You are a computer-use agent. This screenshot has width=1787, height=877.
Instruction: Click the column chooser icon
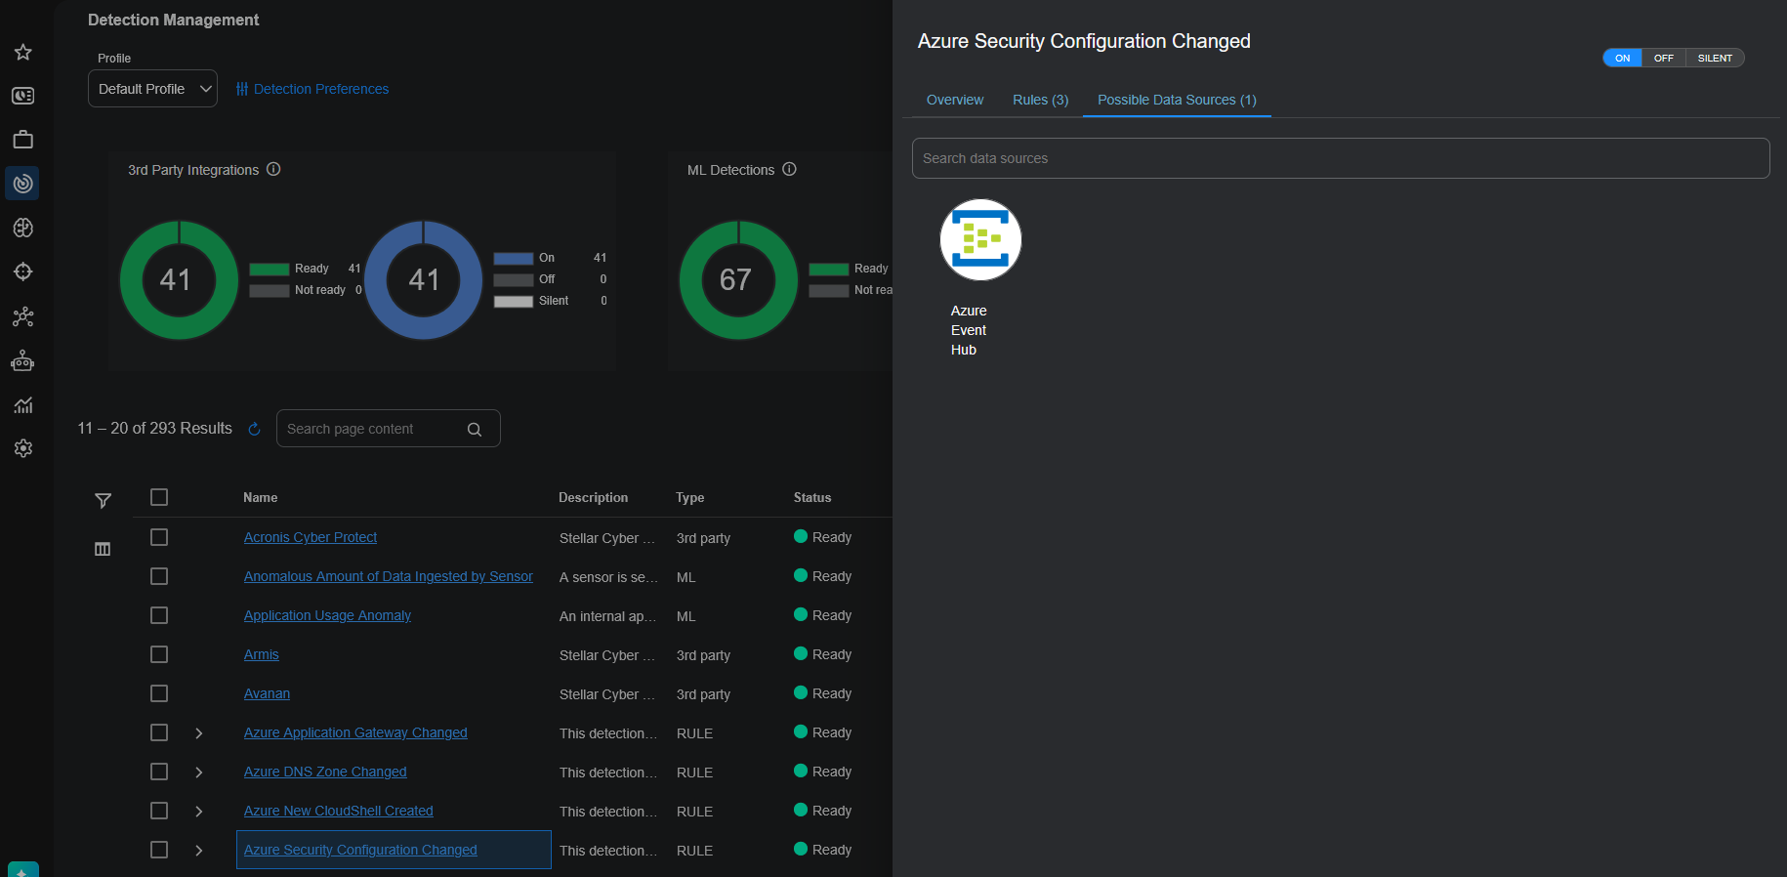tap(103, 549)
